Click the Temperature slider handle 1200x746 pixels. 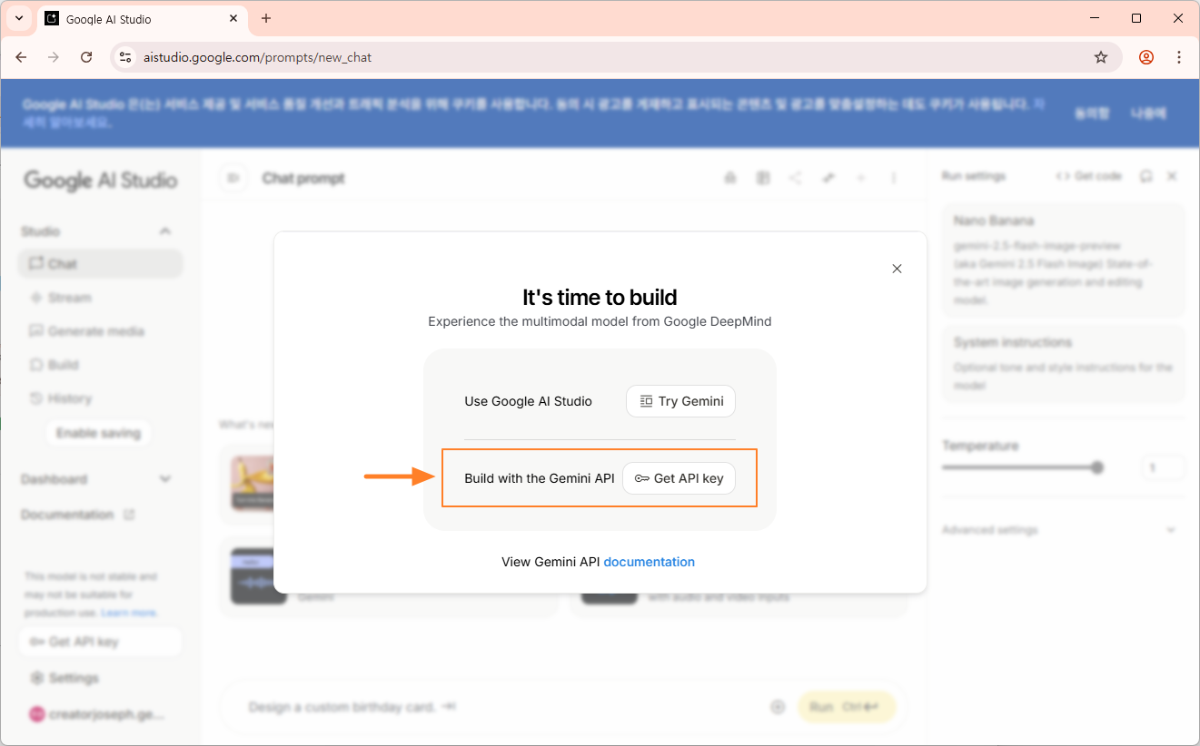pyautogui.click(x=1097, y=467)
